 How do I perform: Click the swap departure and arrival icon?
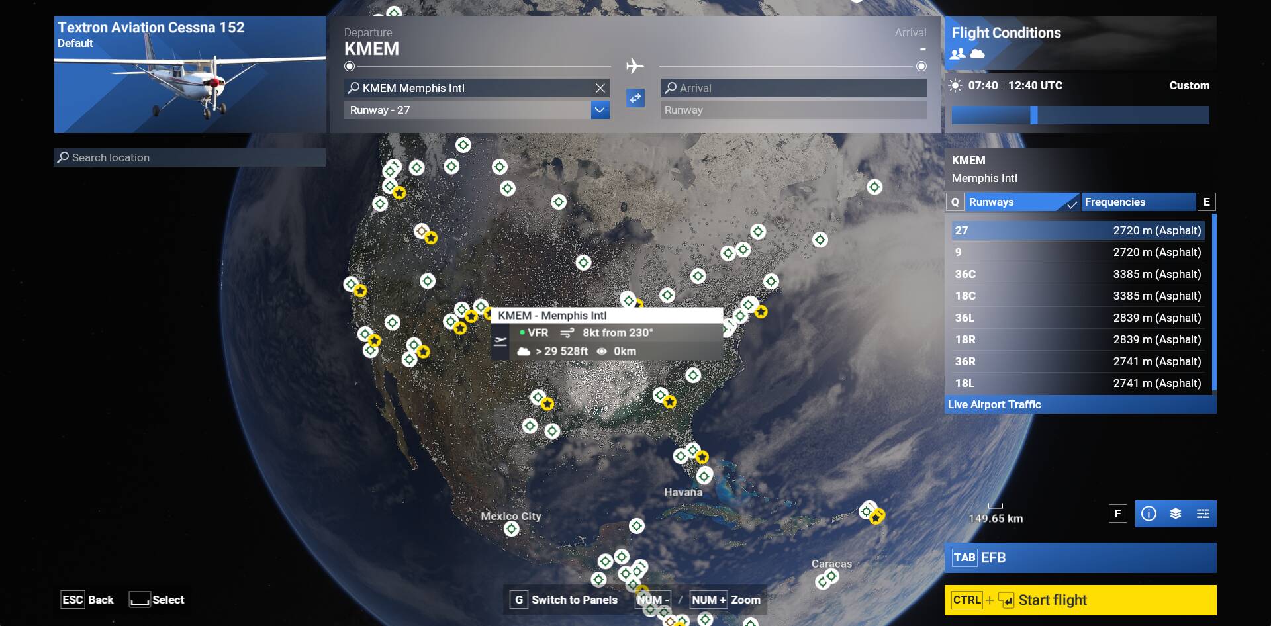(x=635, y=98)
